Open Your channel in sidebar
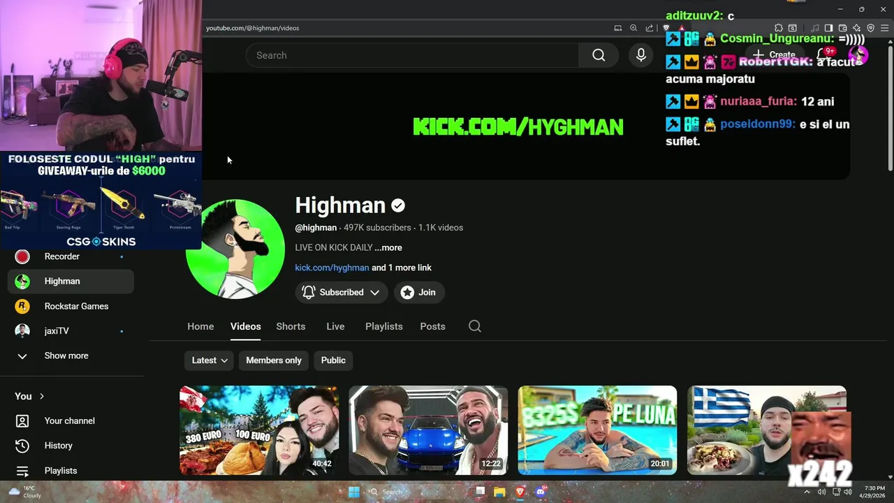Image resolution: width=894 pixels, height=503 pixels. pyautogui.click(x=71, y=421)
